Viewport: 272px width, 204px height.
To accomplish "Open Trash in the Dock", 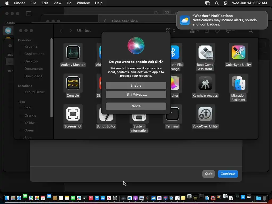I will click(x=265, y=198).
